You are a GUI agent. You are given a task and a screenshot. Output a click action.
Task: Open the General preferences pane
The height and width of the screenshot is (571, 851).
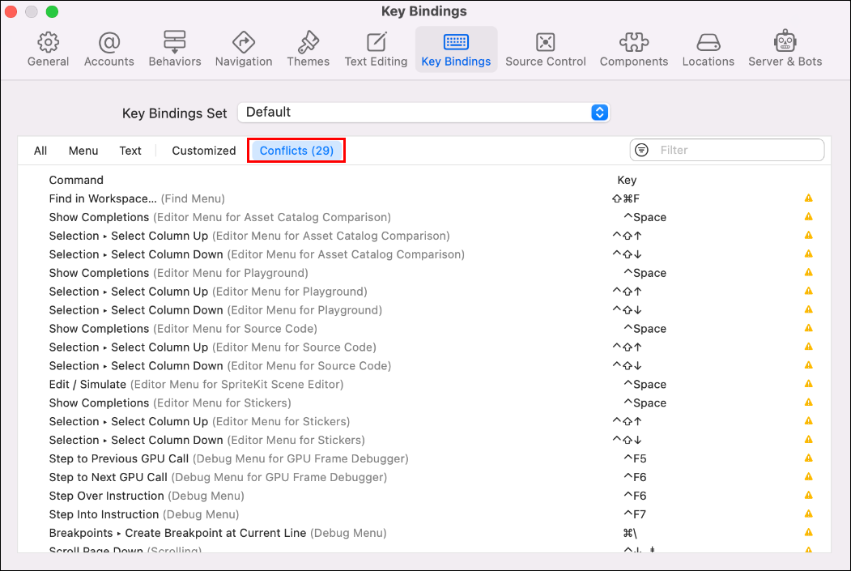49,49
